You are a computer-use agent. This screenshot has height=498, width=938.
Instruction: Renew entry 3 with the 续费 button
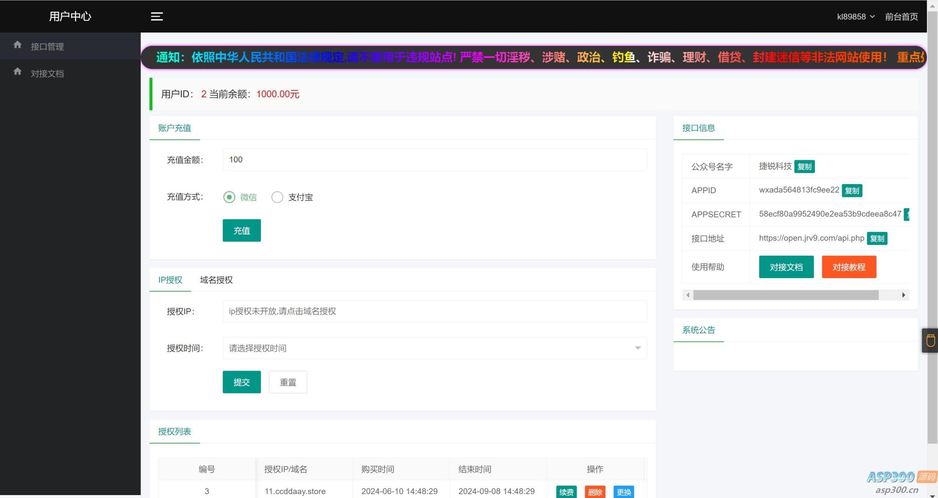click(566, 491)
